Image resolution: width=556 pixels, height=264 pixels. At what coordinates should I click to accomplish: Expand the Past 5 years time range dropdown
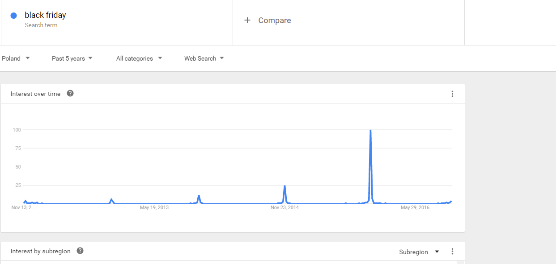coord(72,58)
